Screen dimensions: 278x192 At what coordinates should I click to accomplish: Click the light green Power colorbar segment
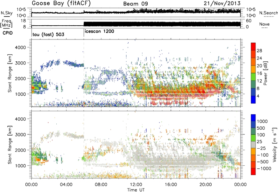tap(253, 77)
